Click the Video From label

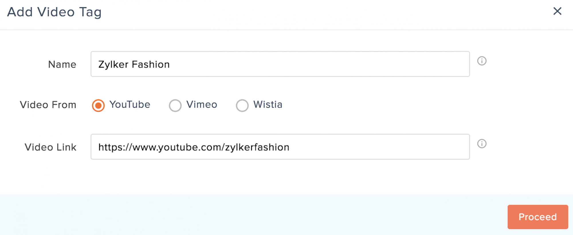coord(48,105)
